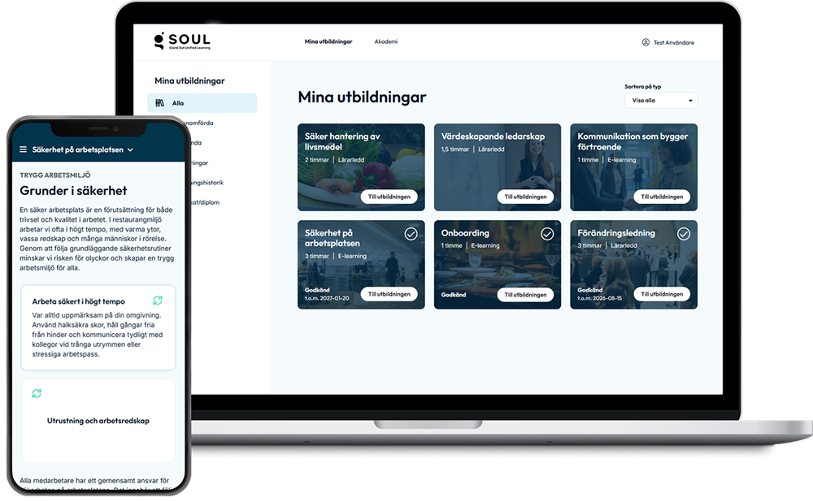Select Alla in the sidebar

[178, 103]
